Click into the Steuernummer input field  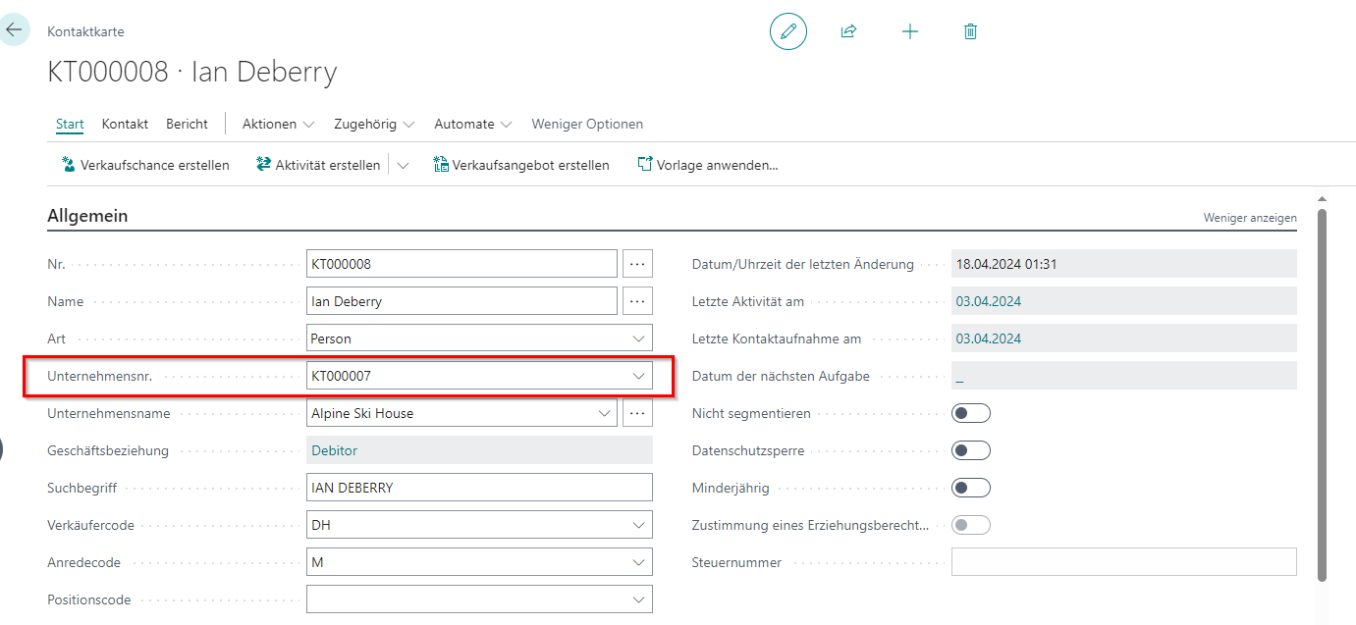pyautogui.click(x=1123, y=562)
